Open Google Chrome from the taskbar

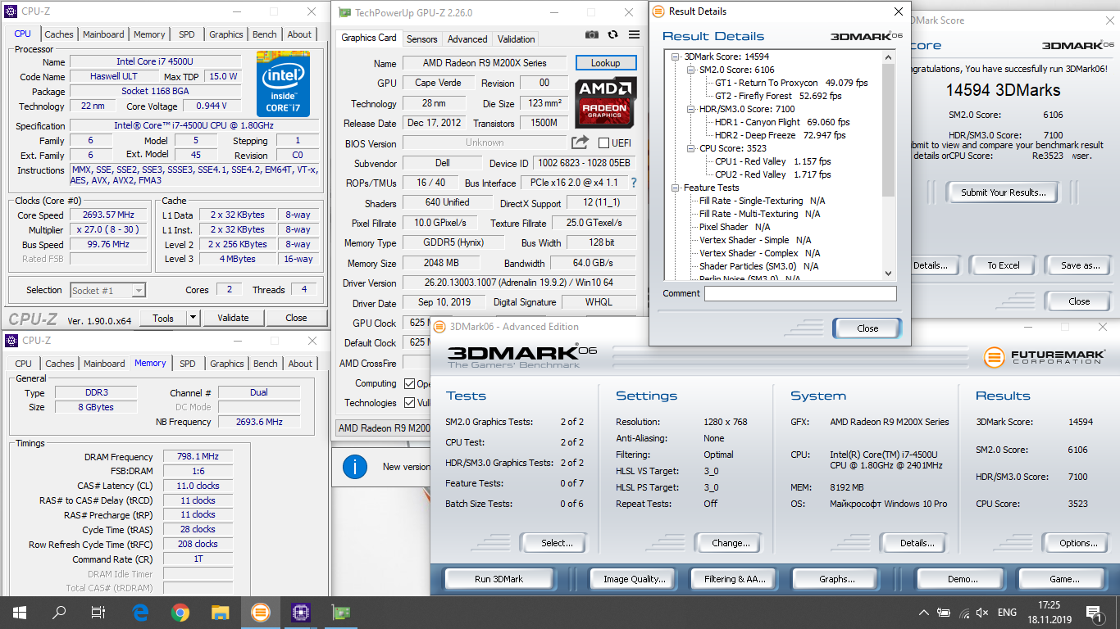click(180, 612)
